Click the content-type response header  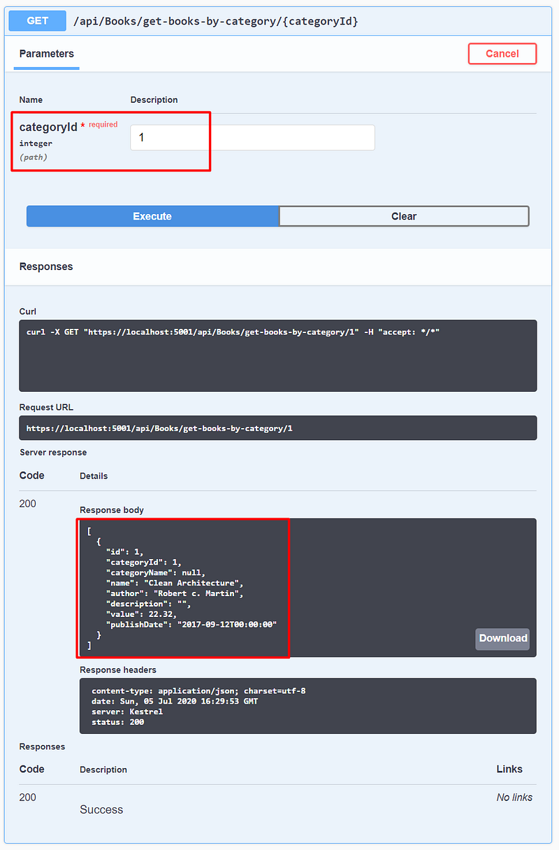click(198, 690)
